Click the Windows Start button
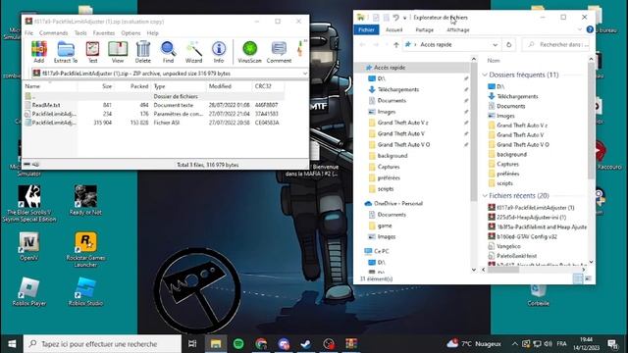 (12, 344)
